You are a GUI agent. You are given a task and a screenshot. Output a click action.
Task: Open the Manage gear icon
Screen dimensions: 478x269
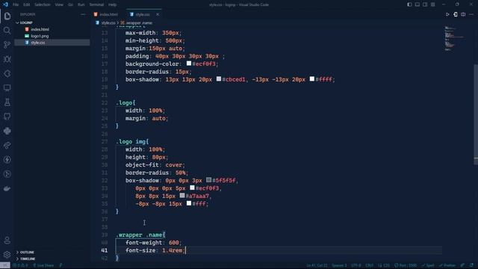point(7,254)
